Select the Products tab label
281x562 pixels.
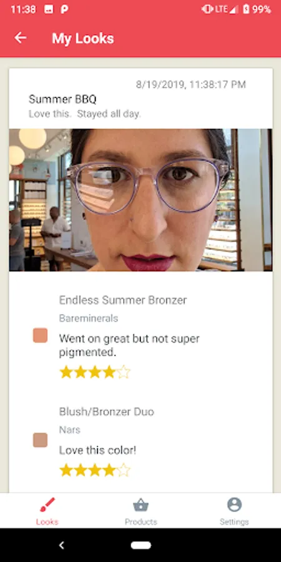coord(141,521)
